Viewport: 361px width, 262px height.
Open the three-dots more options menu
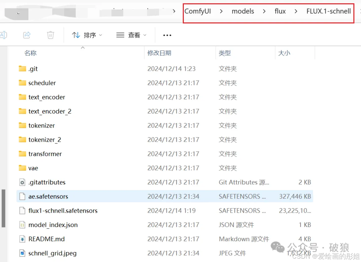click(167, 35)
